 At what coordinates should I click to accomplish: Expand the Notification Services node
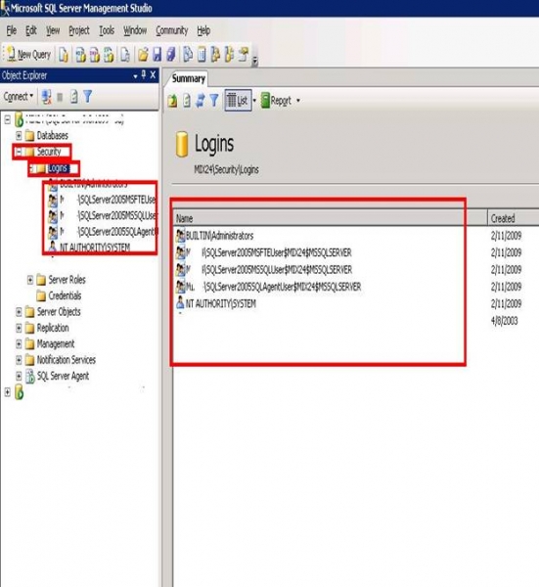(x=19, y=360)
